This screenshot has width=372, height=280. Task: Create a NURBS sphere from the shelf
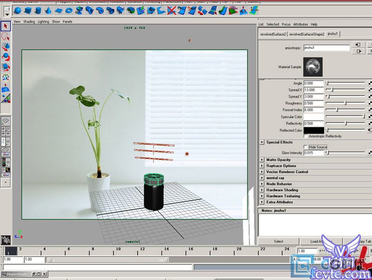pyautogui.click(x=17, y=11)
